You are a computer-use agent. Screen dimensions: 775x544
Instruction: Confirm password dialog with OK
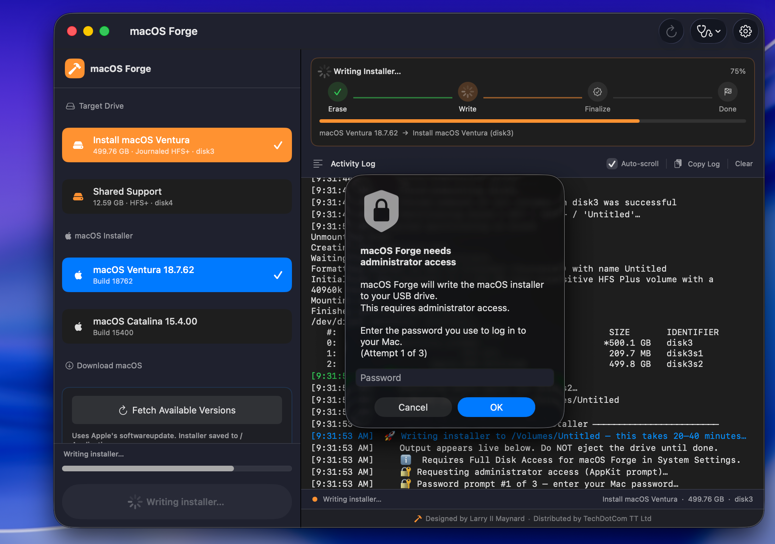pyautogui.click(x=496, y=407)
